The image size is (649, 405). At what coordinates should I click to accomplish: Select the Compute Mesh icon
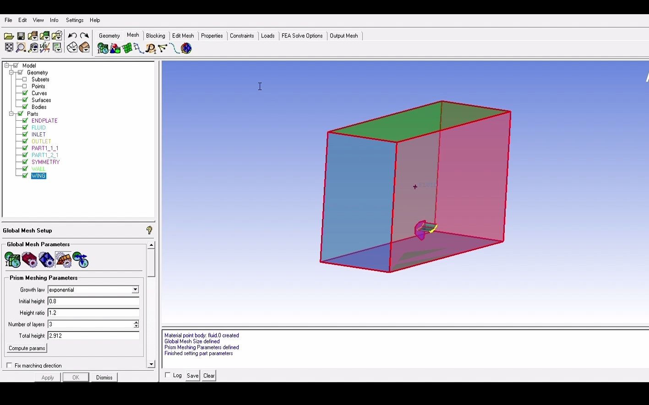[185, 48]
